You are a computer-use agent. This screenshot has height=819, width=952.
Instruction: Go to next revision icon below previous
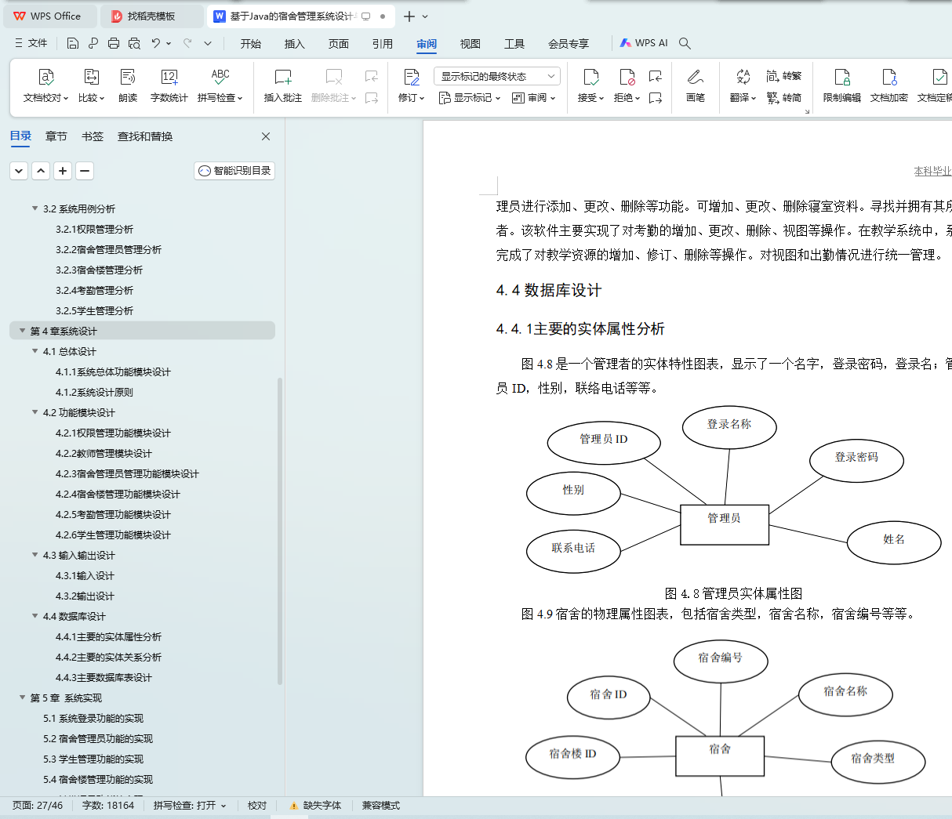[x=656, y=98]
